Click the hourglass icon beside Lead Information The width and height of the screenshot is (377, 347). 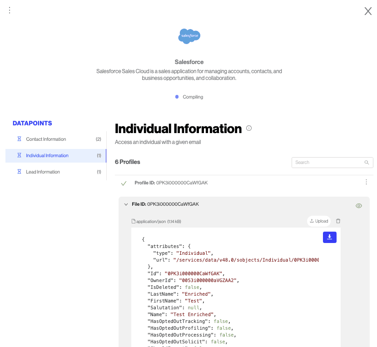pos(19,172)
